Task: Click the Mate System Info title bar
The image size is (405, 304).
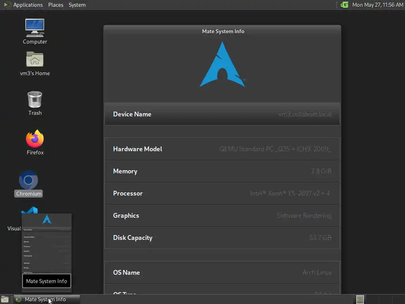Action: pos(222,31)
